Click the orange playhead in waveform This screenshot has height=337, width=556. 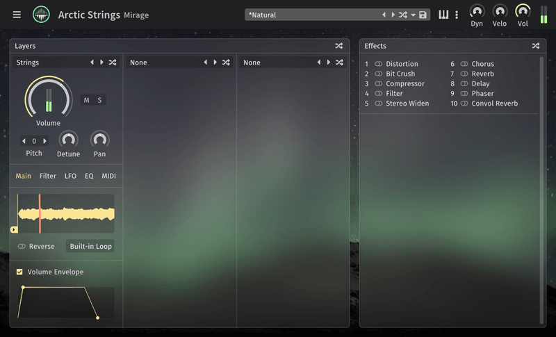[40, 214]
